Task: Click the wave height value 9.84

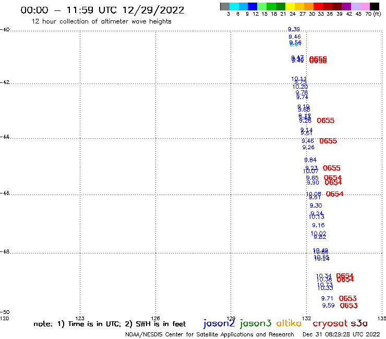Action: point(310,160)
